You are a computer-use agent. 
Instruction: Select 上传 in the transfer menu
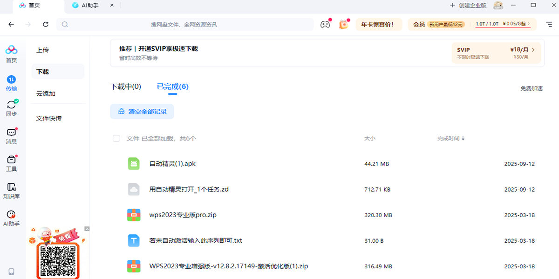(x=43, y=50)
